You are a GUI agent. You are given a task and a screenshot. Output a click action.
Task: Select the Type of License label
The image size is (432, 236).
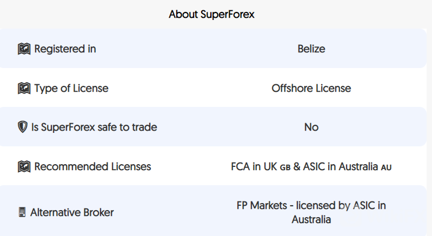click(71, 89)
